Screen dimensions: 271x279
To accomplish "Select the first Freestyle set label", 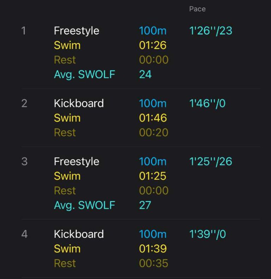I will 76,31.
